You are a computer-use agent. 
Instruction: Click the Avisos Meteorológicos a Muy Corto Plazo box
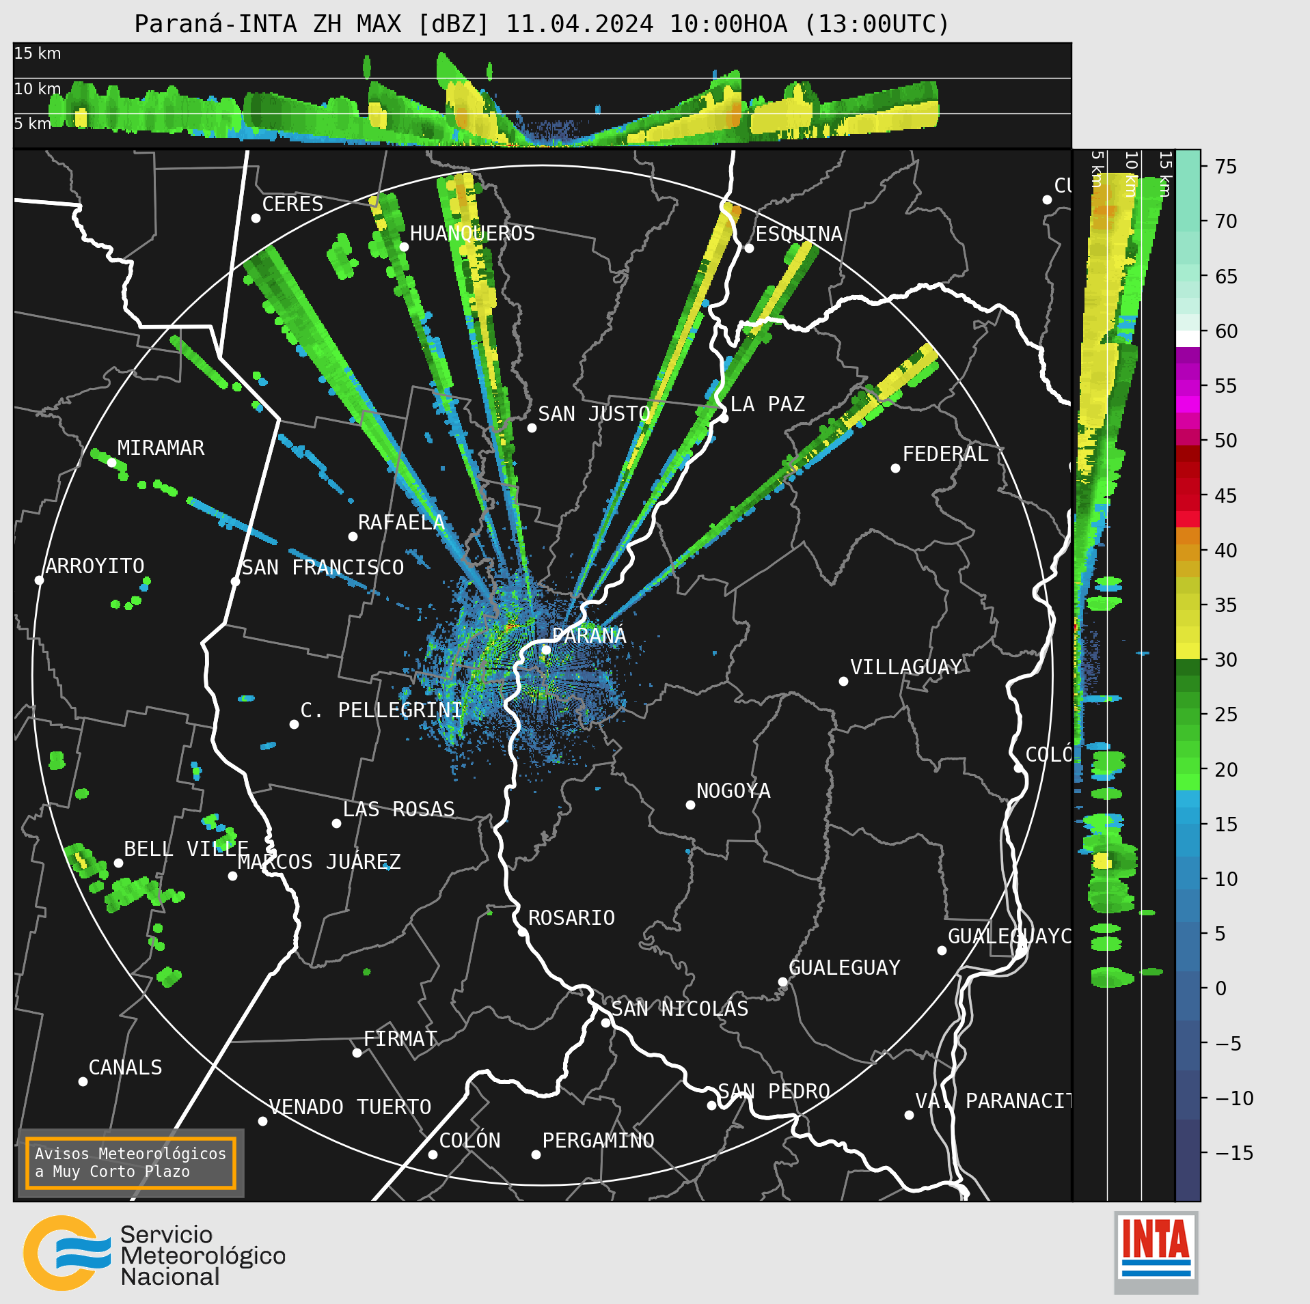(x=131, y=1163)
